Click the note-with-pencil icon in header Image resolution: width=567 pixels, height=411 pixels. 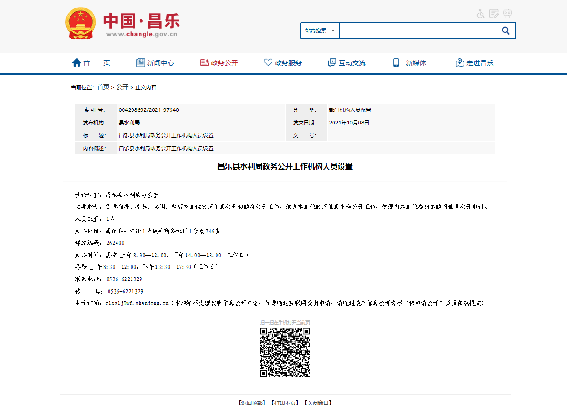pyautogui.click(x=494, y=14)
